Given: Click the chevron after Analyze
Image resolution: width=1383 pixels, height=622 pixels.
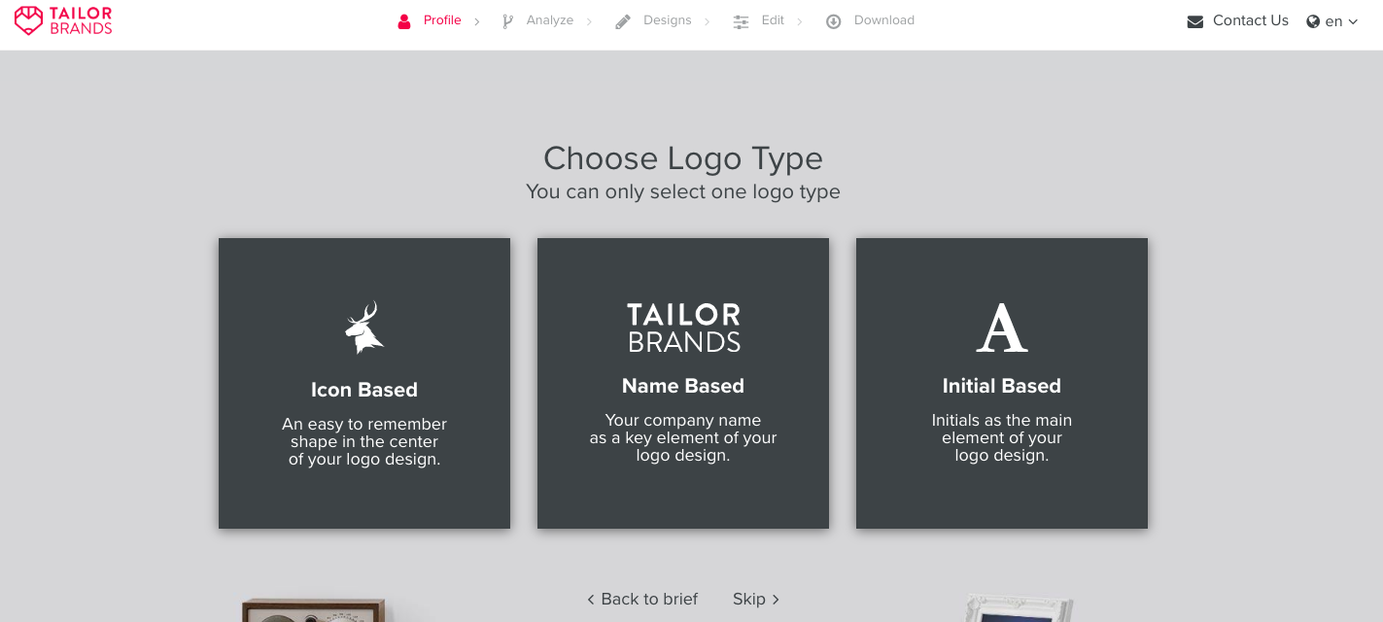Looking at the screenshot, I should (589, 21).
